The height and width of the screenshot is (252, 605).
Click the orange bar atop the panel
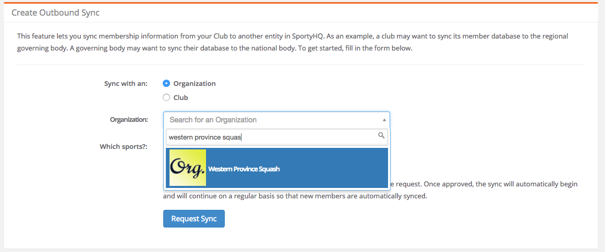coord(301,3)
